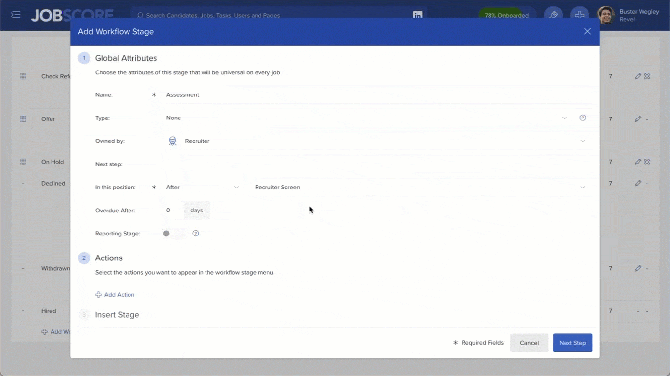This screenshot has width=670, height=376.
Task: Click the drag handle of Offer row
Action: coord(23,119)
